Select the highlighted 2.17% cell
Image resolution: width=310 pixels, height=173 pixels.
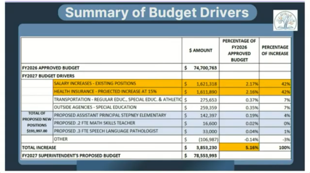[x=239, y=84]
